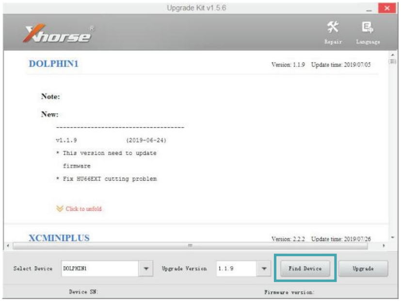Click the 'Device SN:' status label
Screen dimensions: 401x301
83,292
